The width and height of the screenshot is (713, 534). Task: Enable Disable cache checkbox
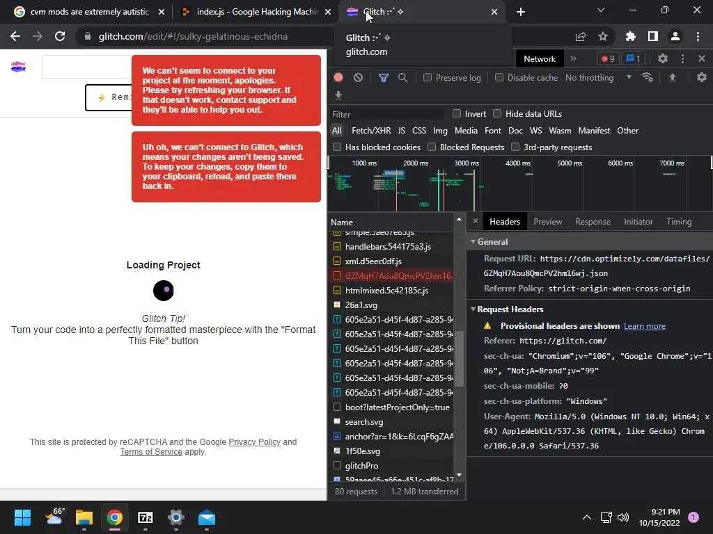click(x=499, y=77)
